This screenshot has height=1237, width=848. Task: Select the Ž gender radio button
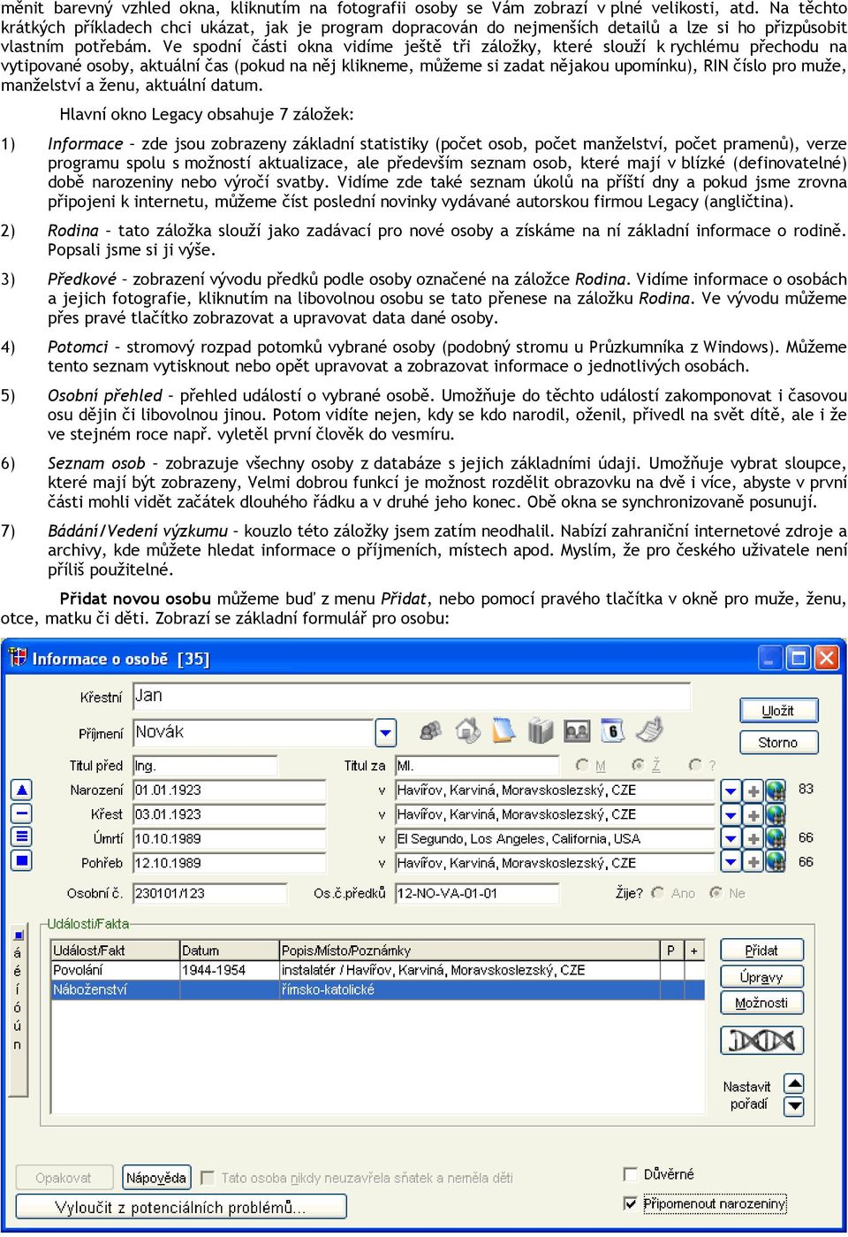click(638, 766)
